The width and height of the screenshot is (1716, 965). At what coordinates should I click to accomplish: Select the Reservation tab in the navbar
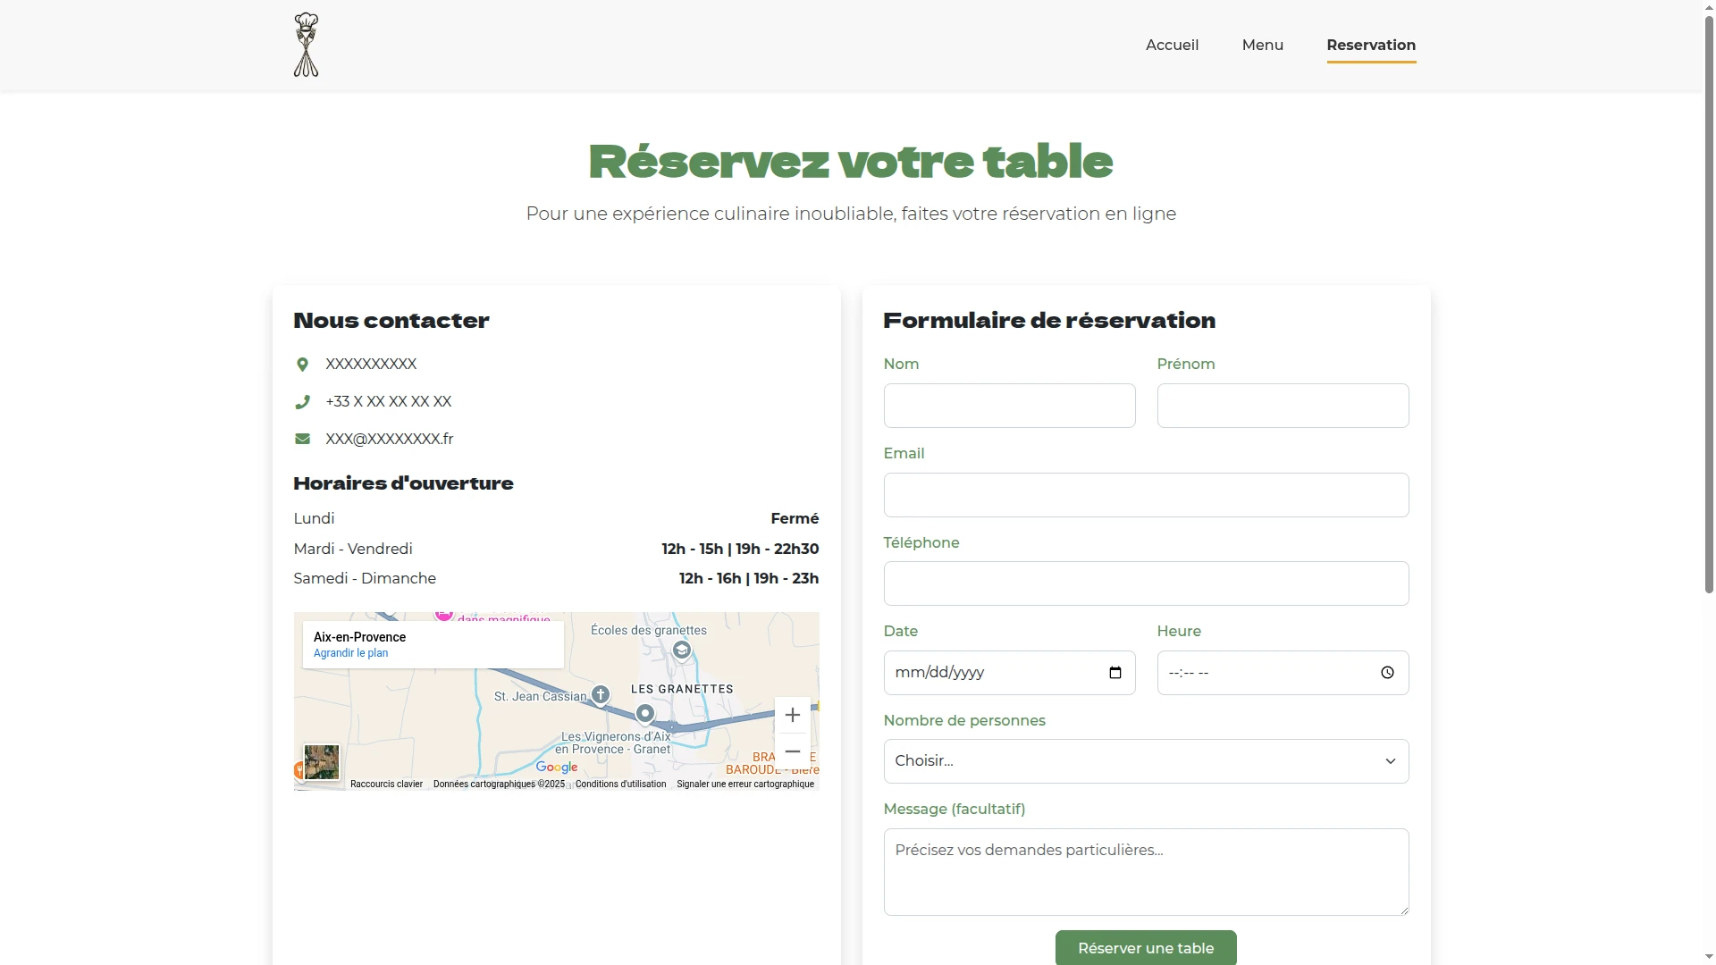(x=1371, y=45)
